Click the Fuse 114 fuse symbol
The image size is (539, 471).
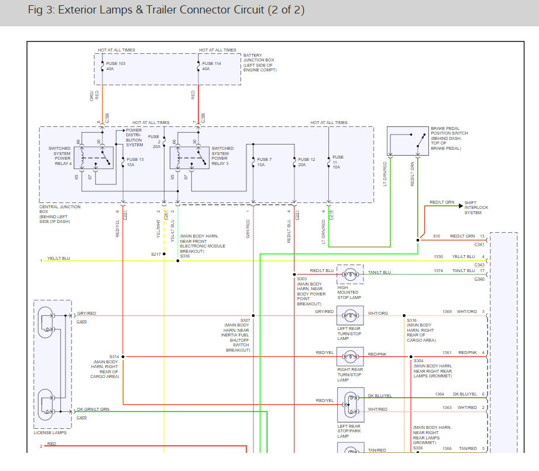[x=198, y=66]
